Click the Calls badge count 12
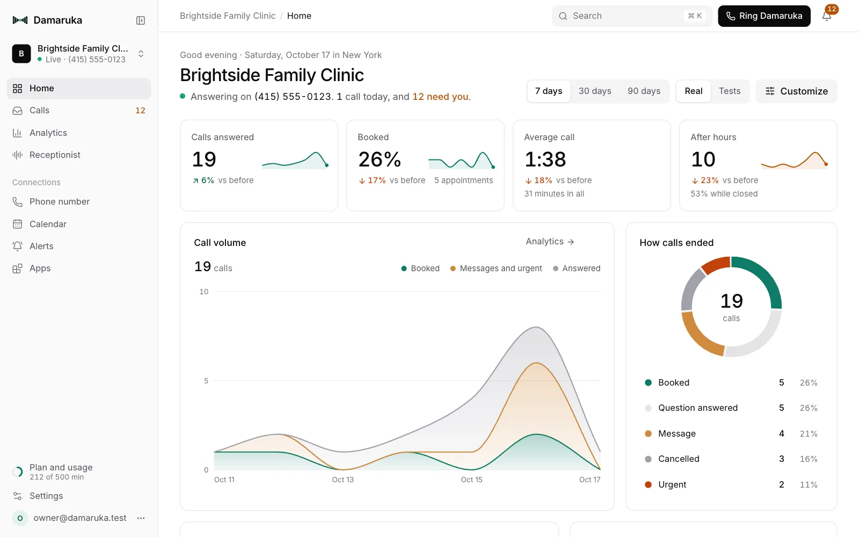Viewport: 859px width, 537px height. point(140,111)
